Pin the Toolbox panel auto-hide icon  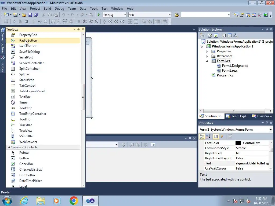point(79,30)
